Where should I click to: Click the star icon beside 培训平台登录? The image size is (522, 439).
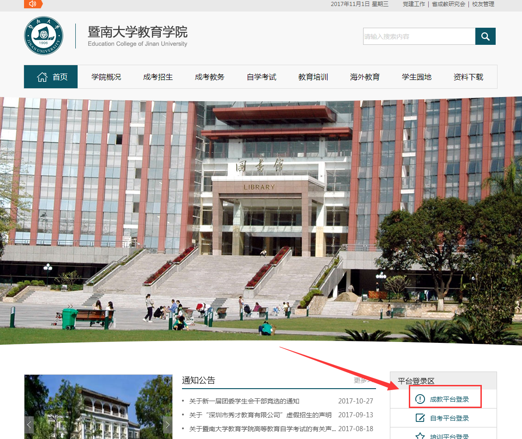pyautogui.click(x=420, y=436)
